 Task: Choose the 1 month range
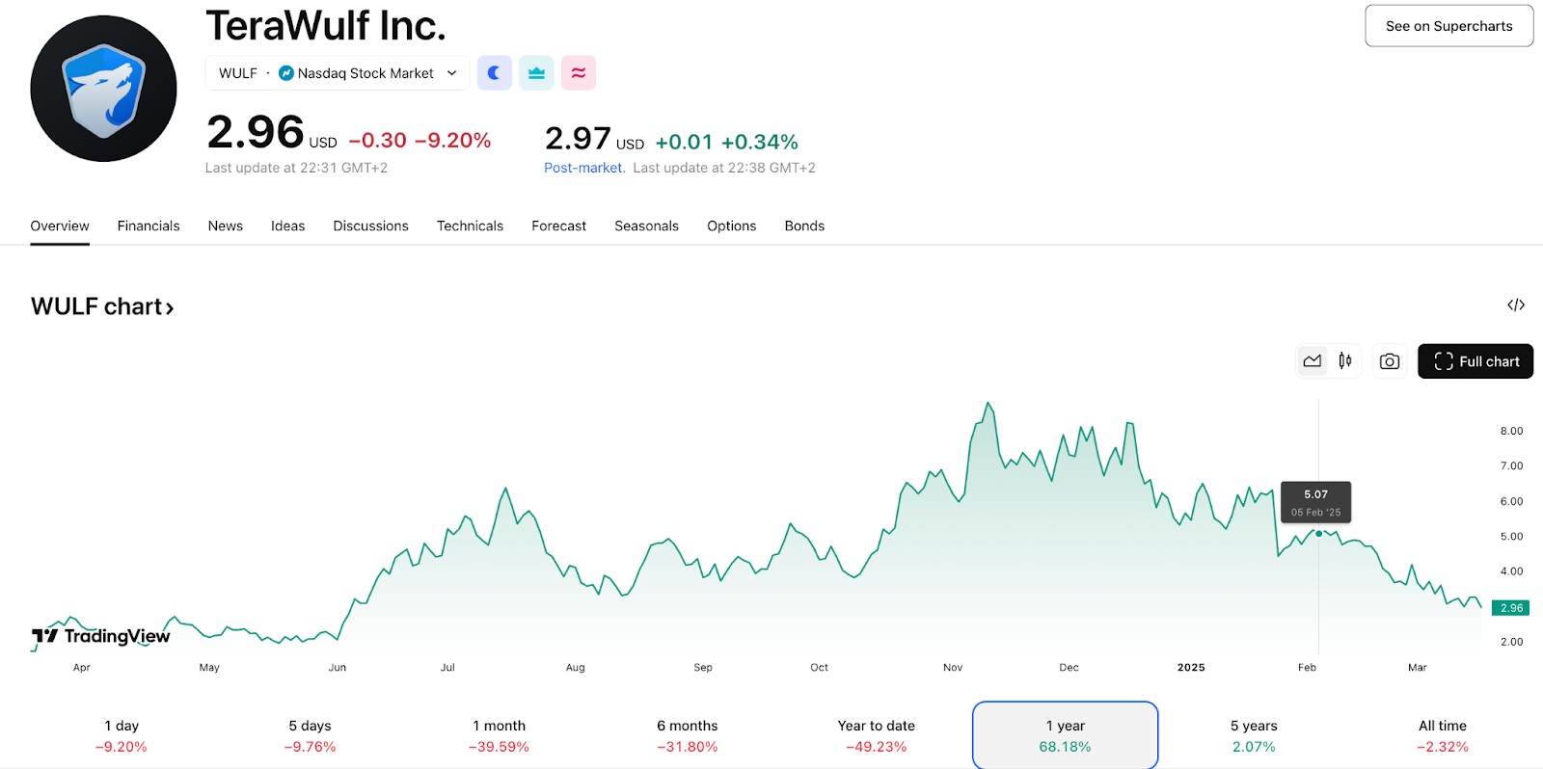499,735
